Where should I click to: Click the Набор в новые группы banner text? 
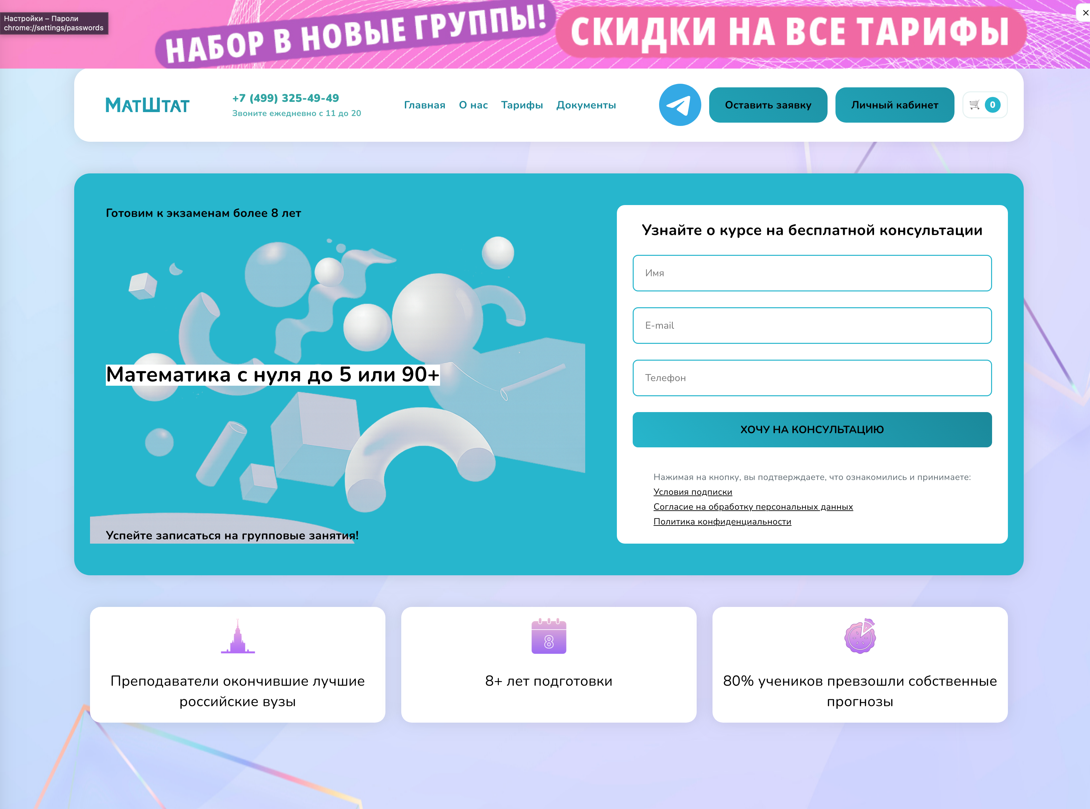[x=355, y=34]
